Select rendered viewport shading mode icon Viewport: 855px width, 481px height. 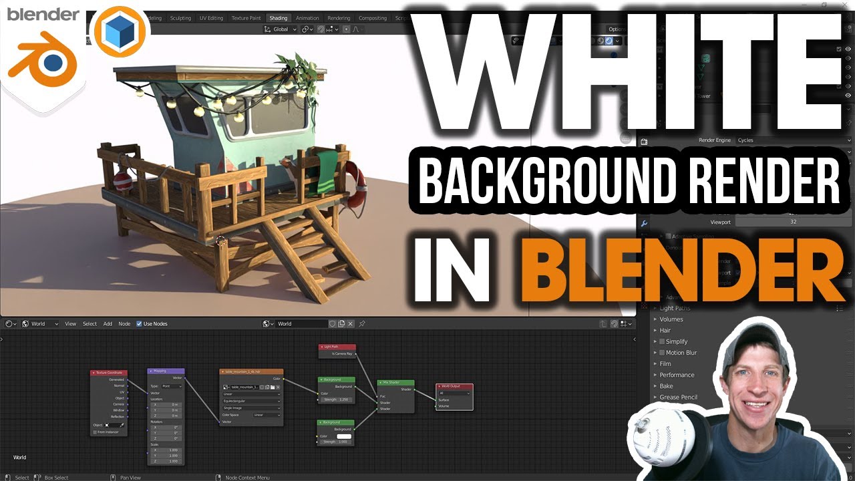(x=609, y=41)
